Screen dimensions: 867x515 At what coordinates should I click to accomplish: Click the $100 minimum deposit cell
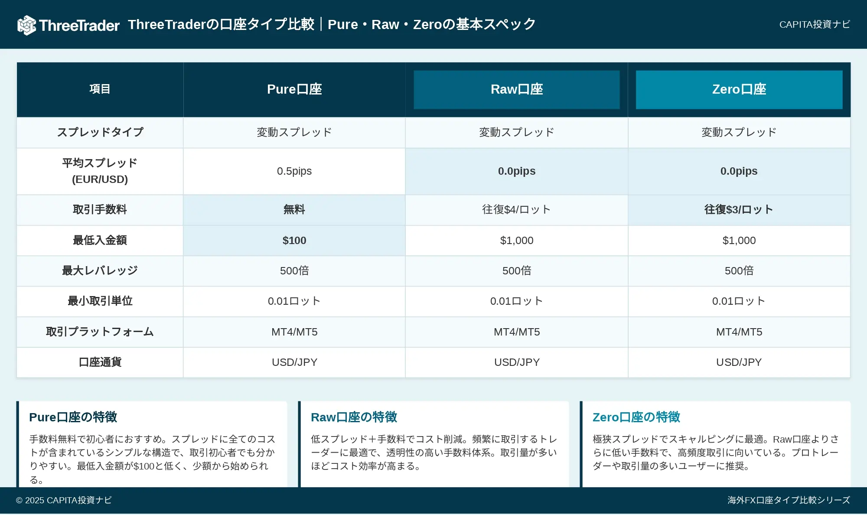tap(294, 241)
